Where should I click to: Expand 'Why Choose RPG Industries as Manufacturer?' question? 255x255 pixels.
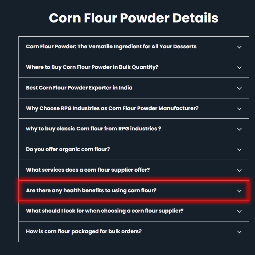[112, 109]
